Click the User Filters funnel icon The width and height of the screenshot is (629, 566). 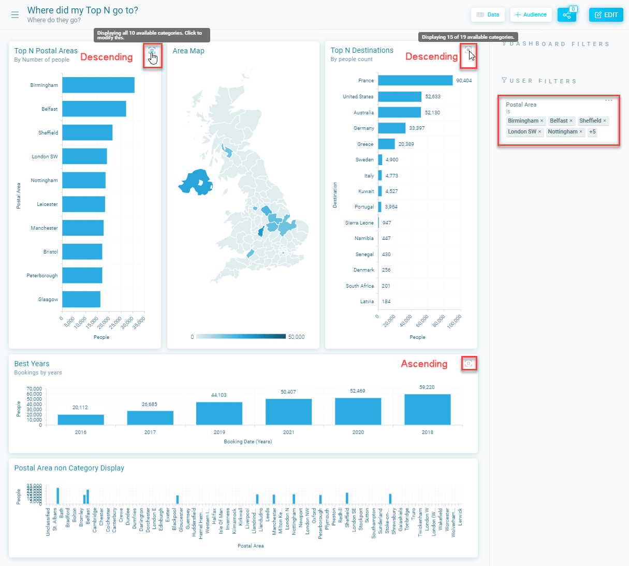504,80
